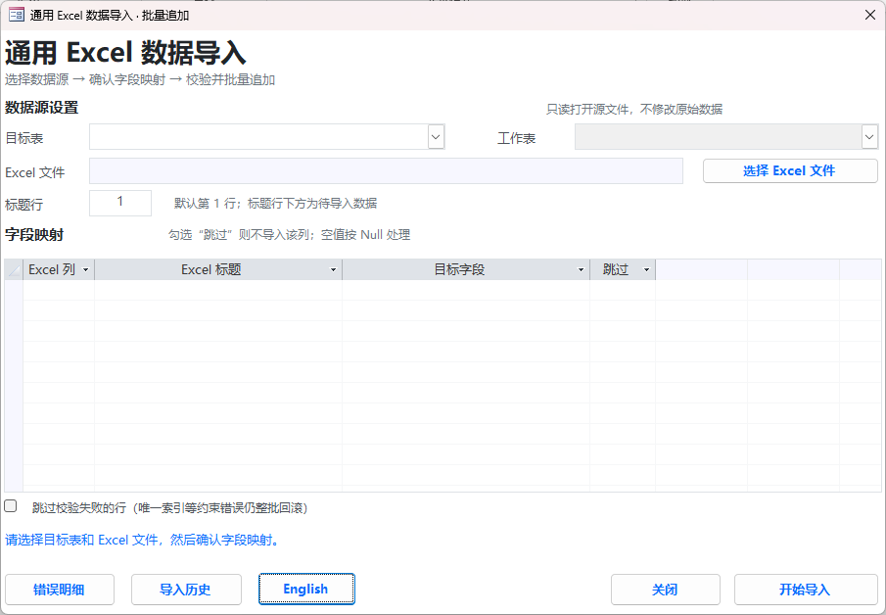Enable 跳过校验失败的行 checkbox
The image size is (886, 615).
(x=11, y=506)
